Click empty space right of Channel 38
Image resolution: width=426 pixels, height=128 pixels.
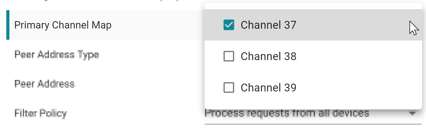(x=359, y=56)
